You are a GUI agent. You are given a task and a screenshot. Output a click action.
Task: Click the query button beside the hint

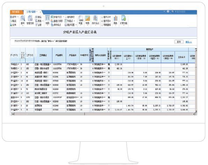(x=179, y=42)
